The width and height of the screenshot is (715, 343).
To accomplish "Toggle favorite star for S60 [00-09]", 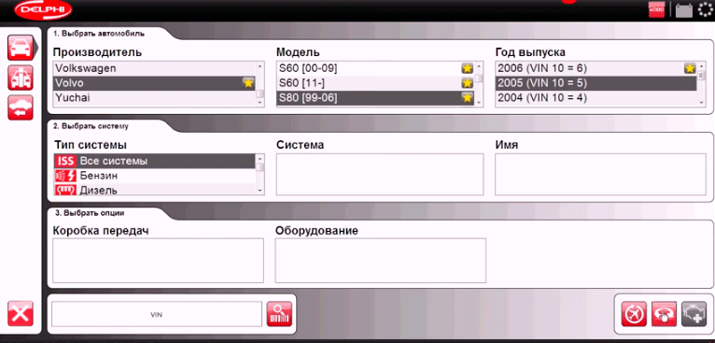I will point(467,68).
